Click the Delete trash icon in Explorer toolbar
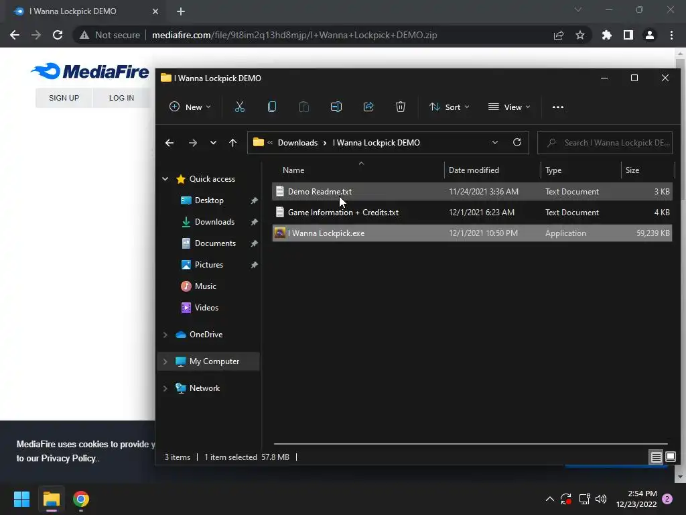This screenshot has height=515, width=686. point(401,107)
